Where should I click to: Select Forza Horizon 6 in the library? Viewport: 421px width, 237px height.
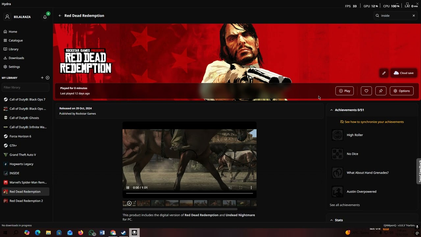[x=26, y=136]
